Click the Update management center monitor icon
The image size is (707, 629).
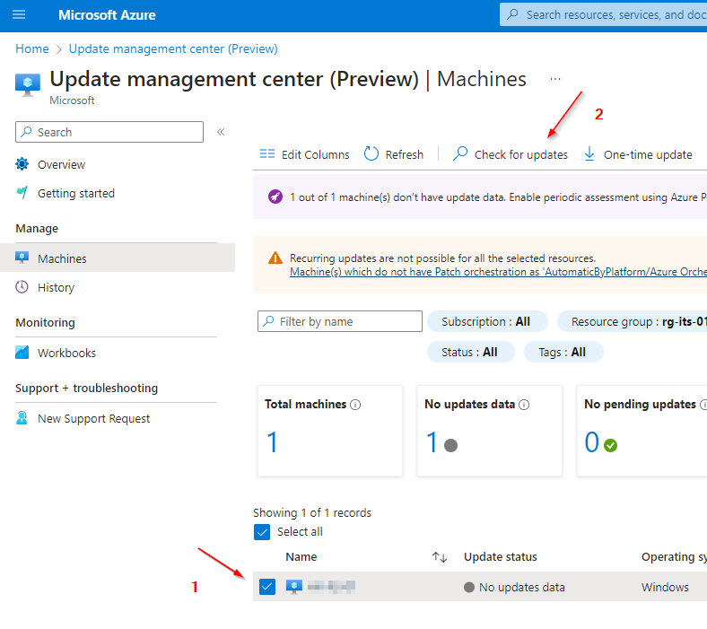(x=28, y=84)
